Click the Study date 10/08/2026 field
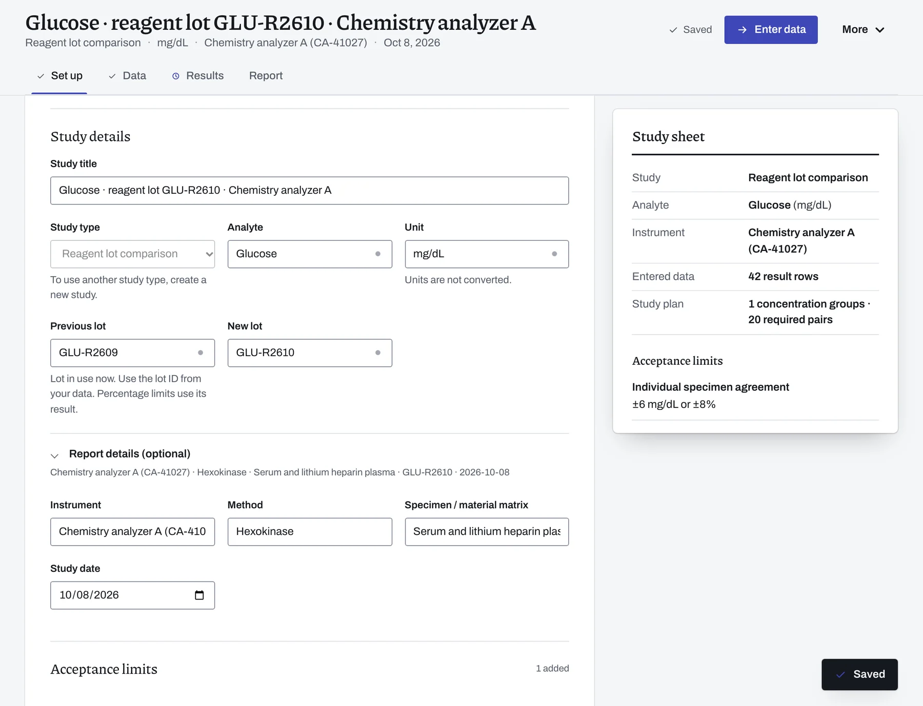 click(x=132, y=595)
